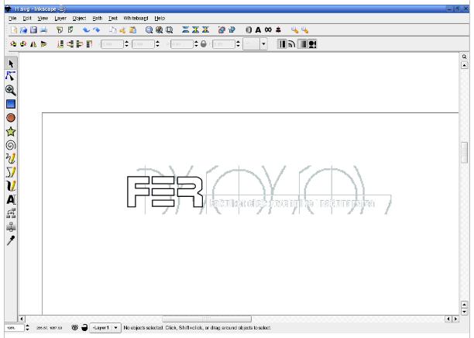Select the Gradient tool in toolbox

11,226
